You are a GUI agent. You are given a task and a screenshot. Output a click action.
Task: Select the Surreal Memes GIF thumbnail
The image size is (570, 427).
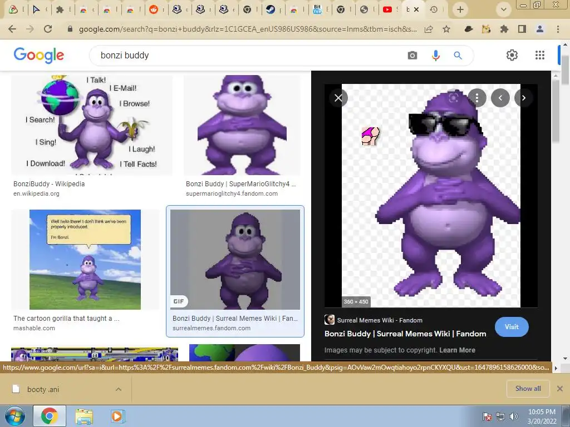tap(235, 260)
